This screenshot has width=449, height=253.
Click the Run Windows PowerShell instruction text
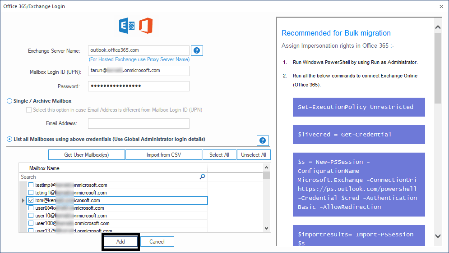pyautogui.click(x=355, y=62)
